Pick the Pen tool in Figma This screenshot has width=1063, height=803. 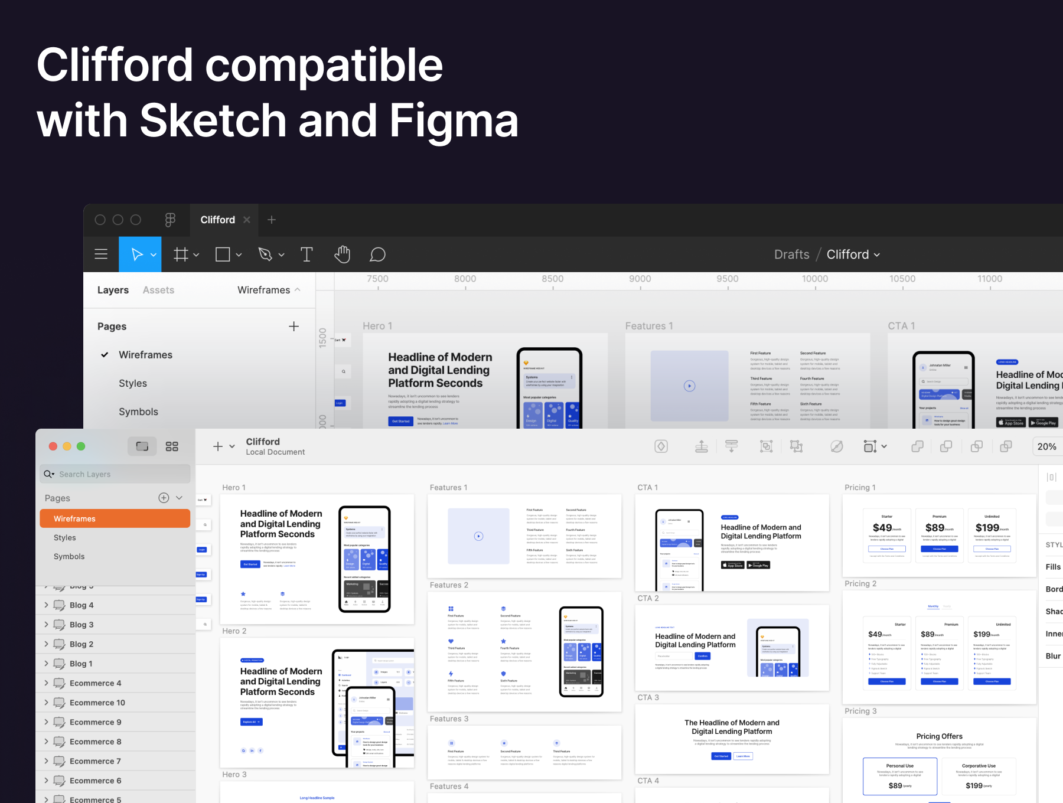click(265, 254)
